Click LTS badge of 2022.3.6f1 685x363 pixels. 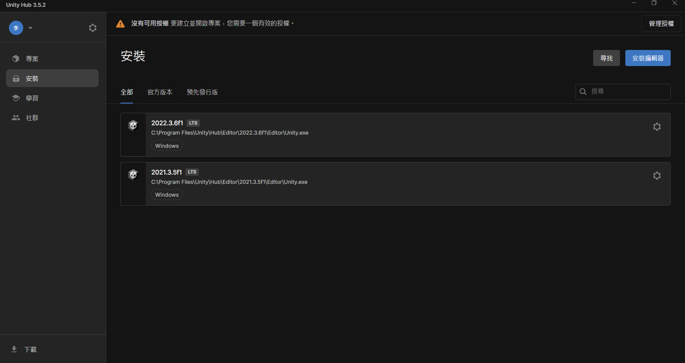tap(193, 123)
